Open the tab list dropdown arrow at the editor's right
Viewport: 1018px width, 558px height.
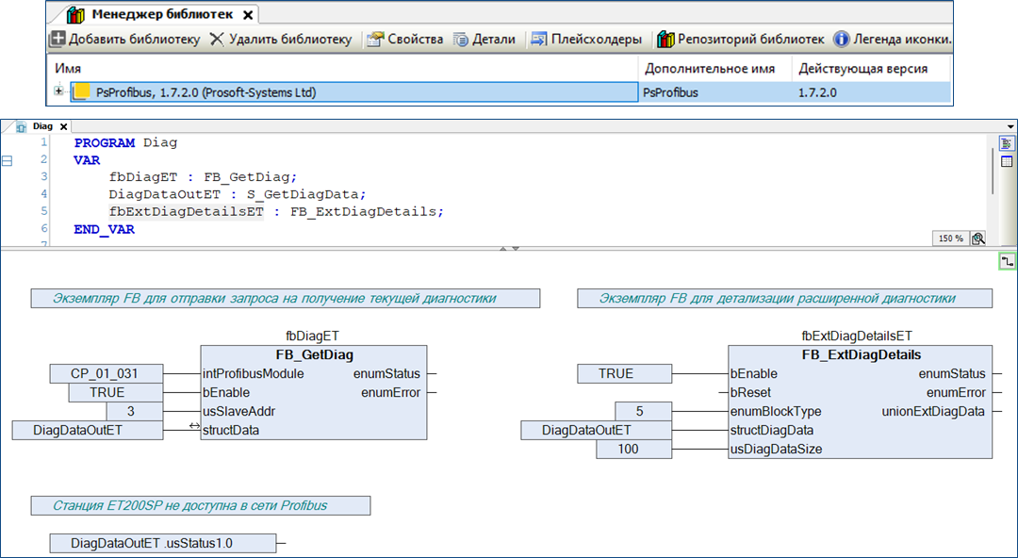tap(1010, 126)
